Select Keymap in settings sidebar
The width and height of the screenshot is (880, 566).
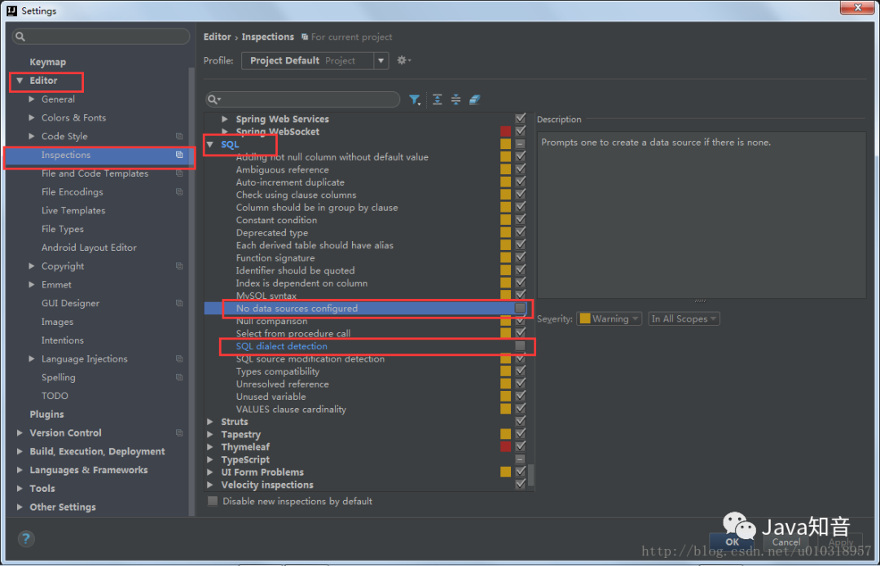coord(48,62)
